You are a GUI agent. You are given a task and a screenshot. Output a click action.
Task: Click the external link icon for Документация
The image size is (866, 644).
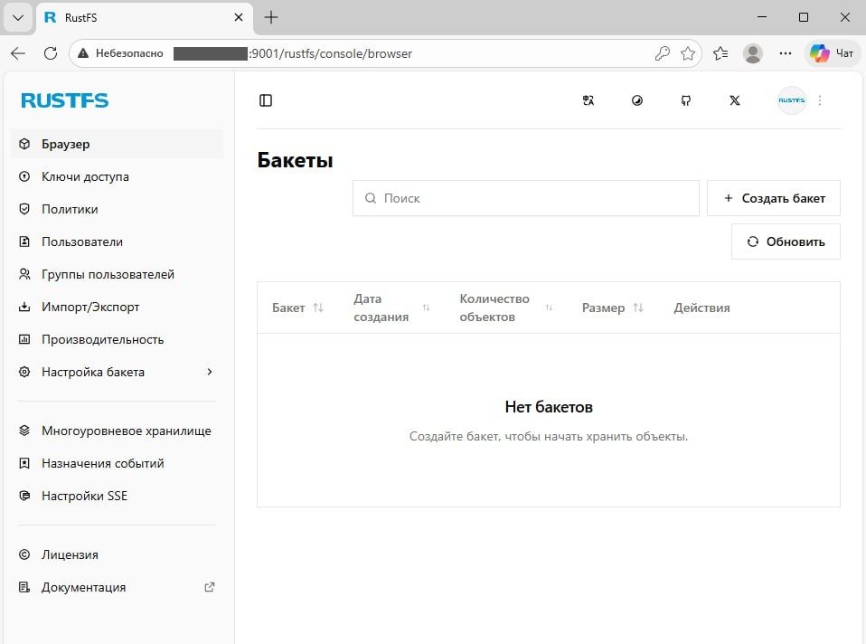pyautogui.click(x=210, y=587)
